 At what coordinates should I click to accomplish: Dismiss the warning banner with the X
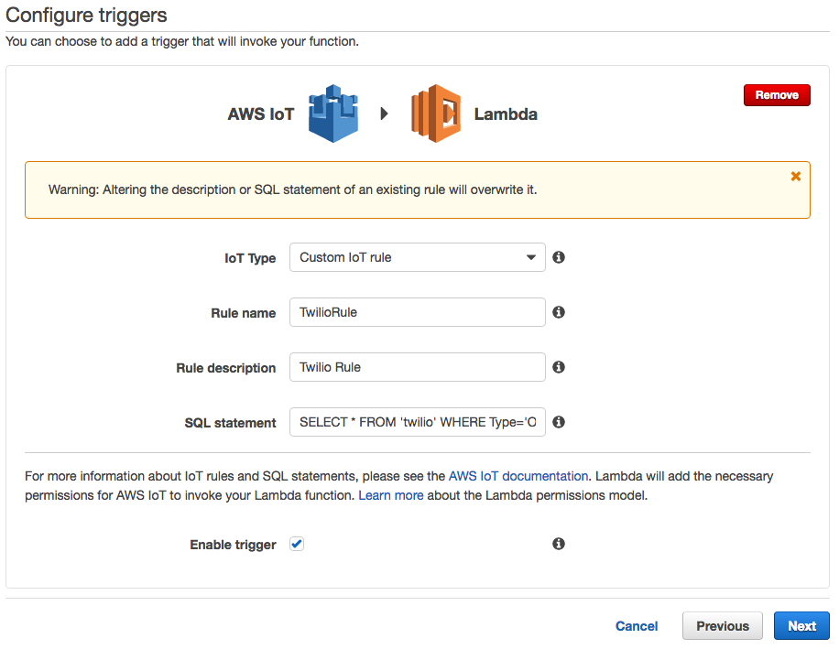pos(796,177)
